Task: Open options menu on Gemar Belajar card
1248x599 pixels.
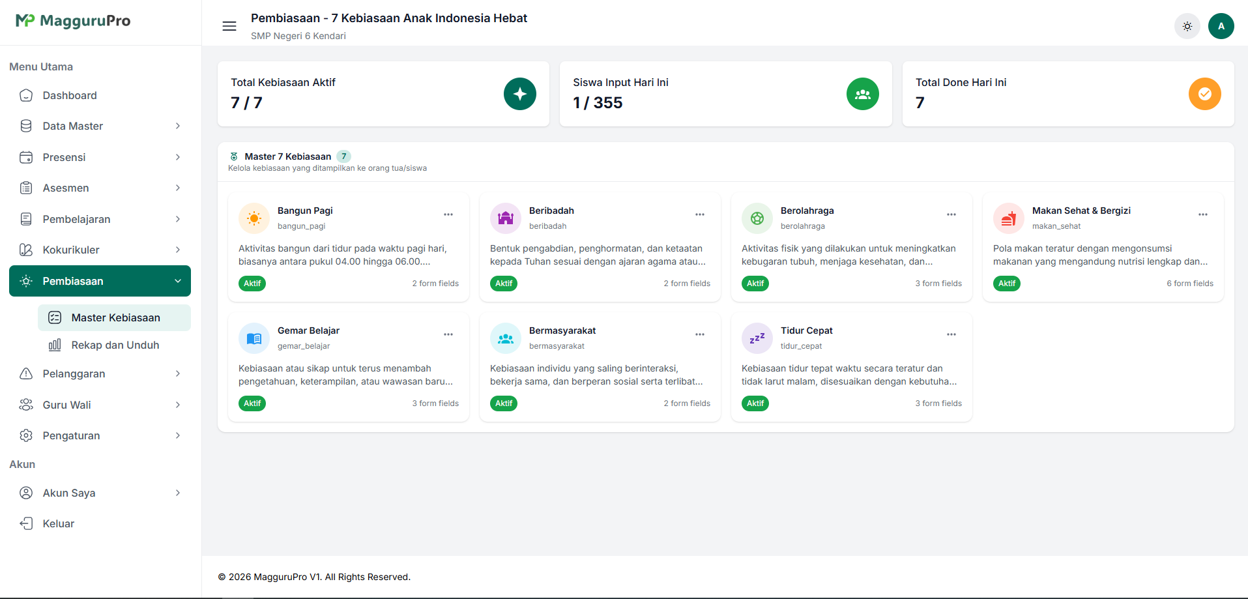Action: click(448, 334)
